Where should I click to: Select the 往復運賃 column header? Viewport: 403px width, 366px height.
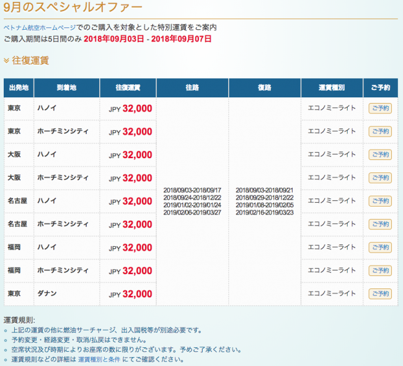tap(128, 87)
